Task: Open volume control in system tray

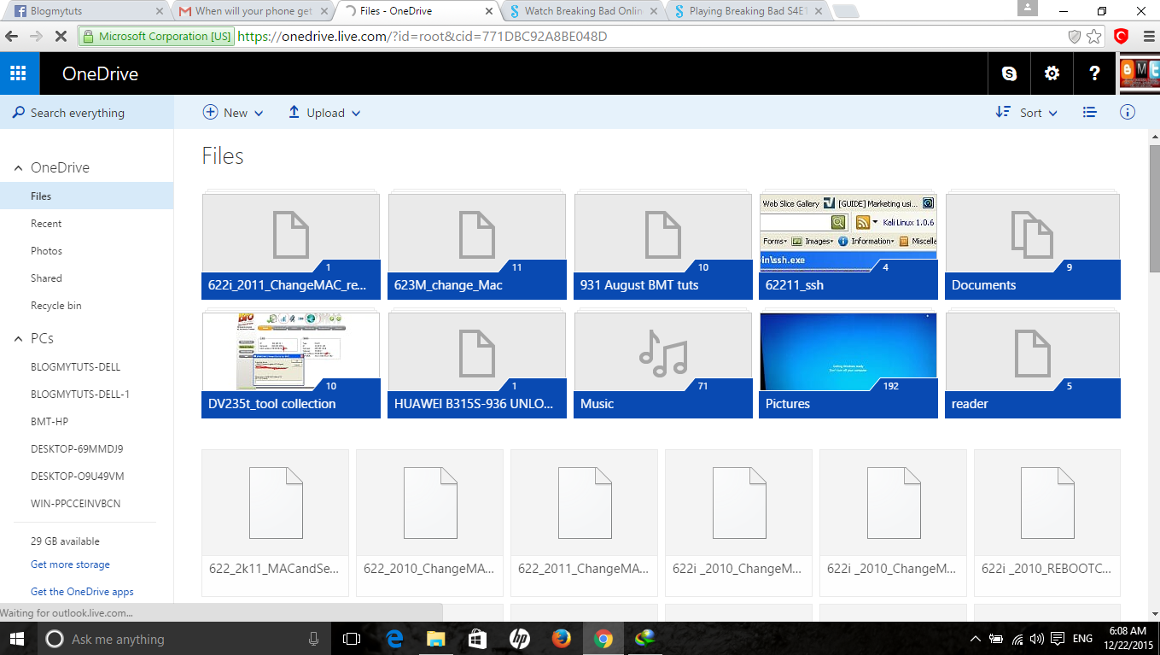Action: pyautogui.click(x=1037, y=639)
